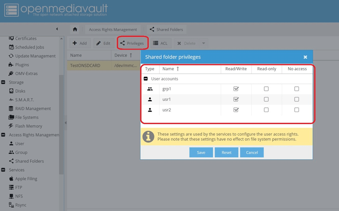Image resolution: width=339 pixels, height=211 pixels.
Task: Click the RAID Management database icon
Action: 11,108
